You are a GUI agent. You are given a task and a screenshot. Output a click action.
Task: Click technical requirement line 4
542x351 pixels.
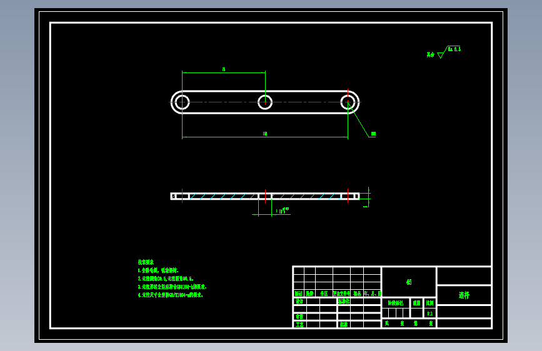tap(171, 295)
